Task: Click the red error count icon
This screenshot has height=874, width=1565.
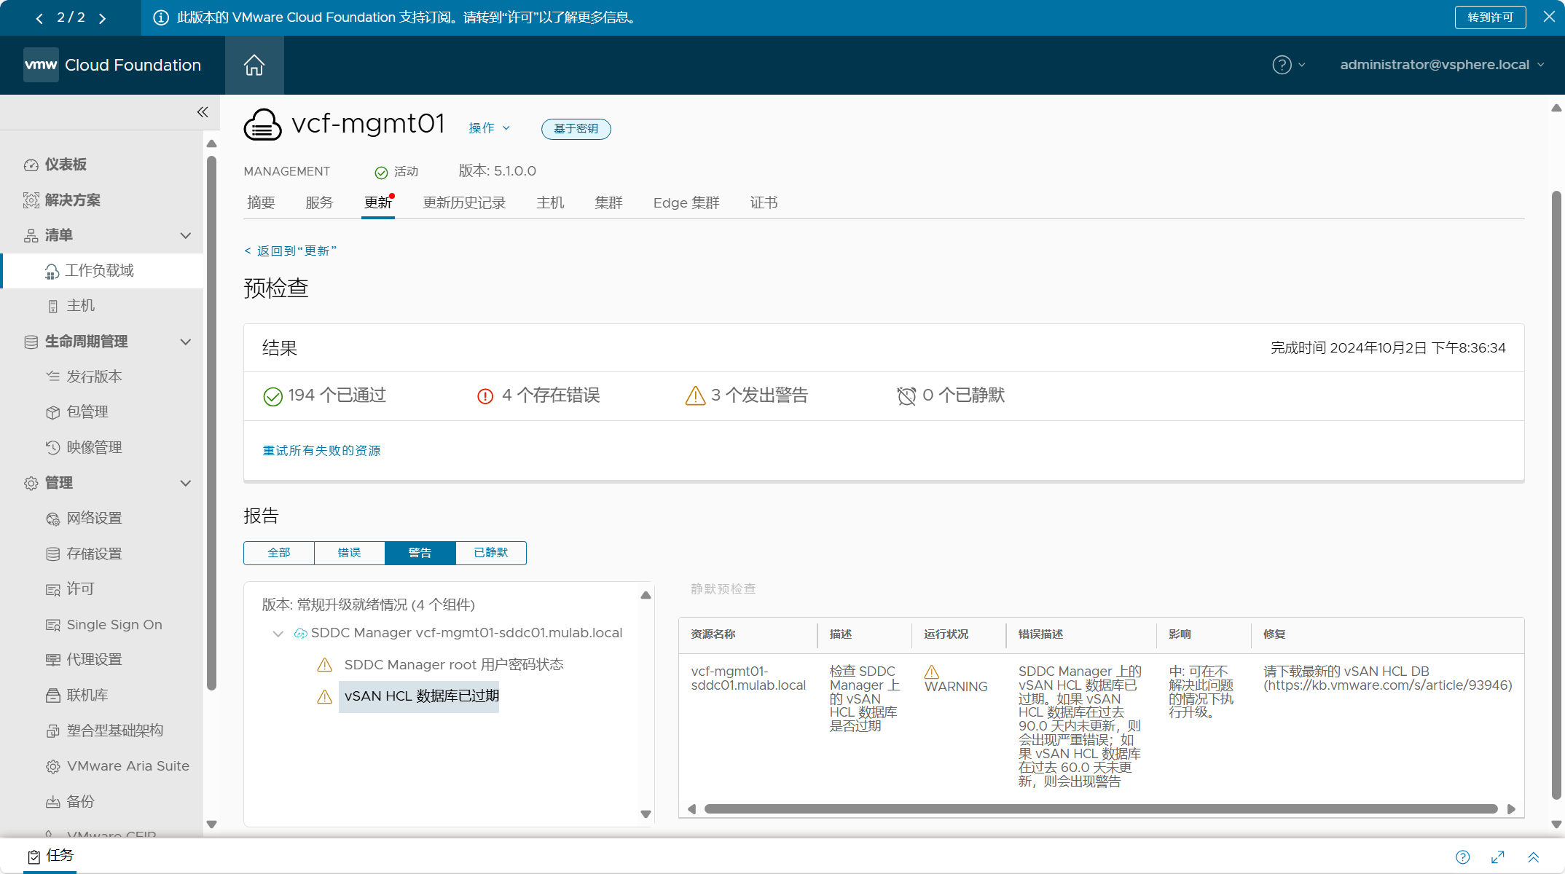Action: [485, 396]
